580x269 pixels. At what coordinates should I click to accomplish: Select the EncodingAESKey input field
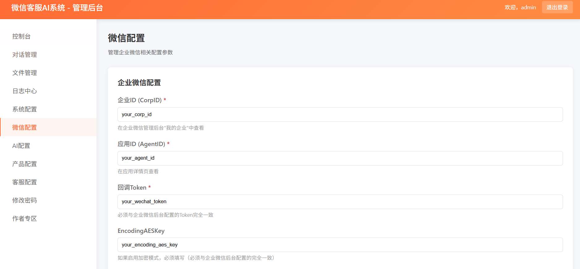pos(340,245)
